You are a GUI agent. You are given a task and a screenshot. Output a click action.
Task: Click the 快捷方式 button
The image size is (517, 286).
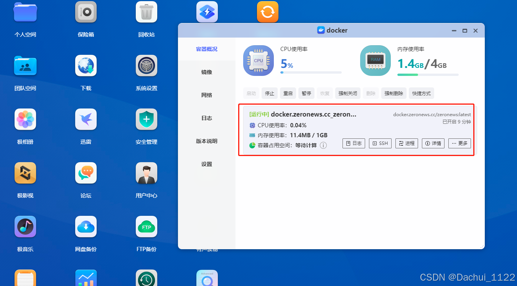pos(422,93)
